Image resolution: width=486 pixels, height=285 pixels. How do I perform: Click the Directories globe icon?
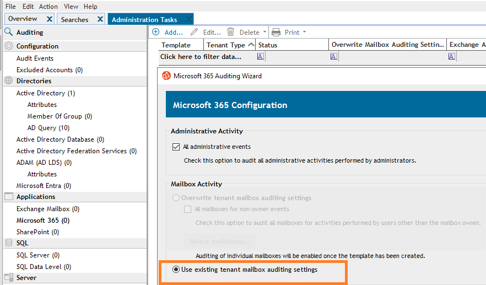(x=9, y=80)
